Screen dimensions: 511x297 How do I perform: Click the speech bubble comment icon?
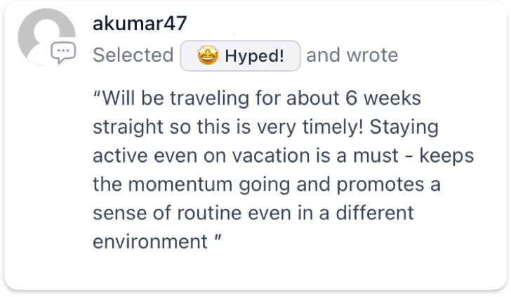coord(63,53)
